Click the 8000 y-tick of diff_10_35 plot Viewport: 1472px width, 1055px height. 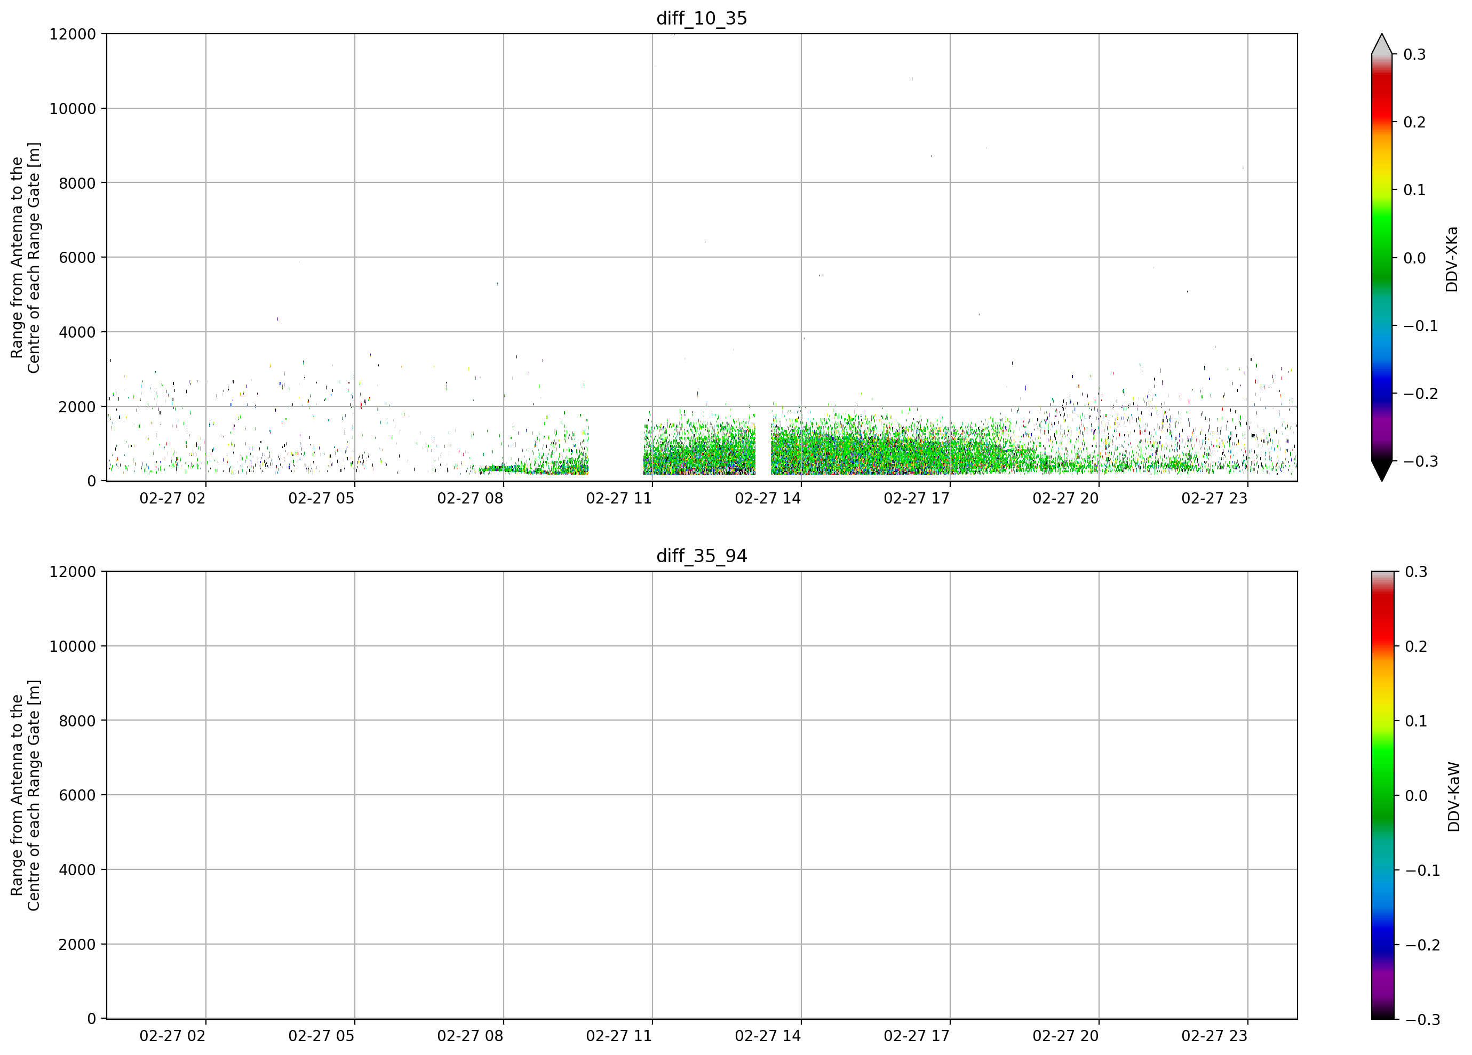point(77,183)
